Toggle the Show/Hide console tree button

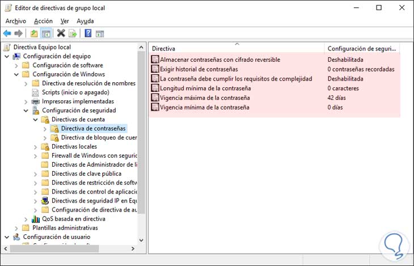click(45, 33)
